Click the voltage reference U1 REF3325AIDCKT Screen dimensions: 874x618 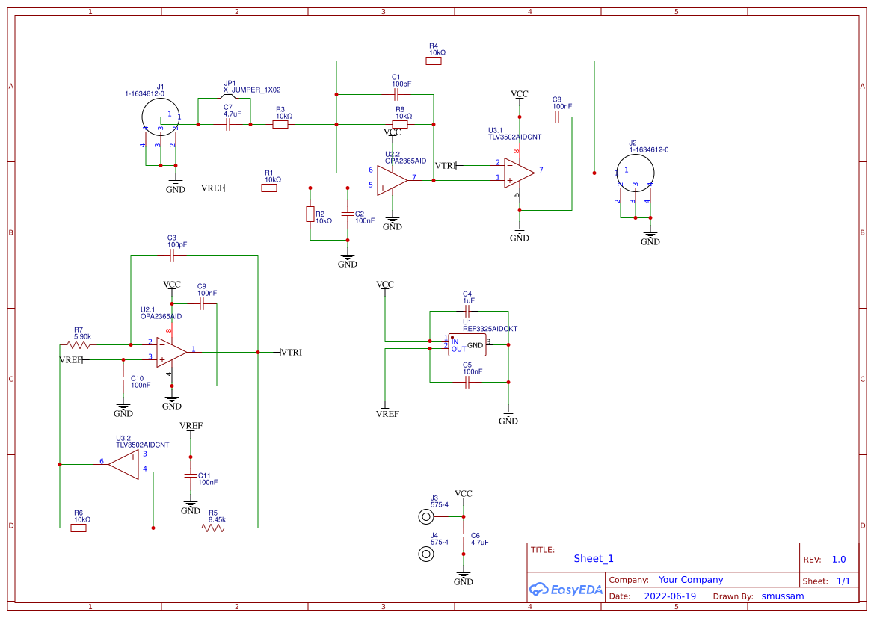467,345
